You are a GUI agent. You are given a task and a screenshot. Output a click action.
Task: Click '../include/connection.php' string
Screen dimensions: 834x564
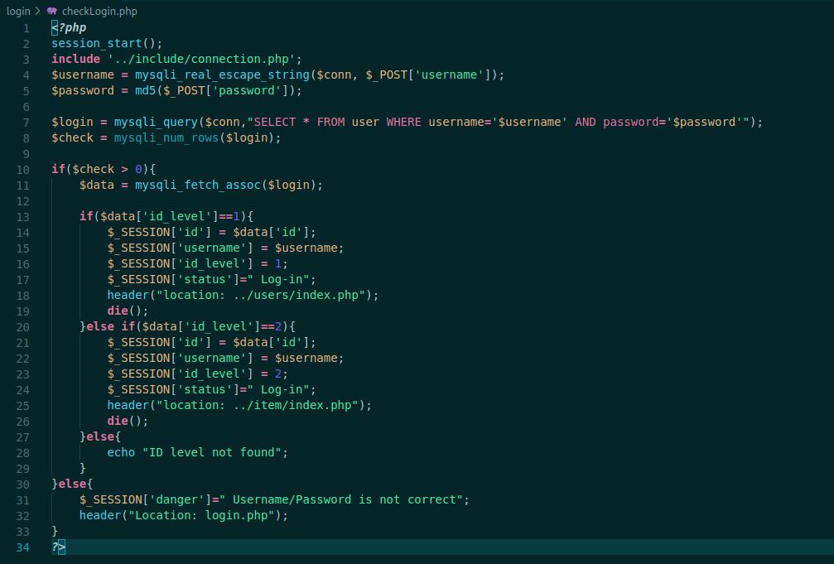pos(201,59)
